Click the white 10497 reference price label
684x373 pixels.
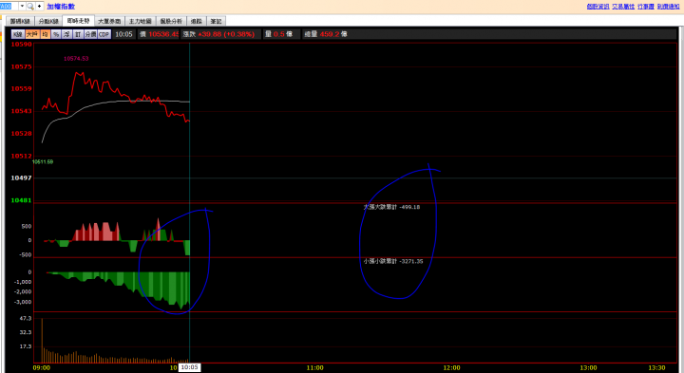[21, 177]
